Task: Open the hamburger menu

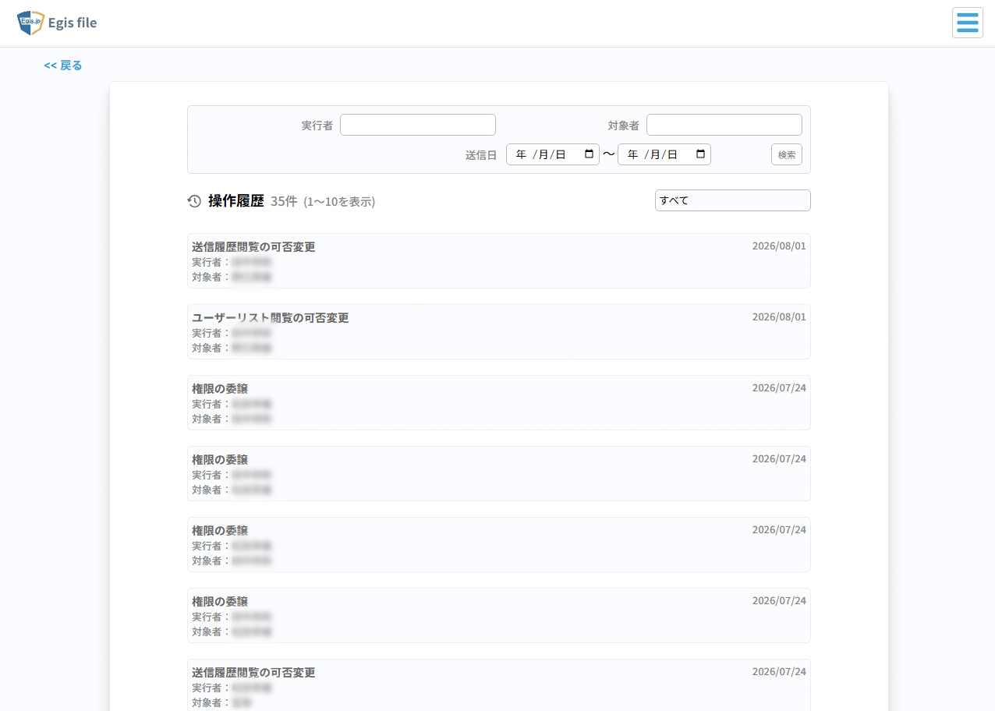Action: (x=967, y=23)
